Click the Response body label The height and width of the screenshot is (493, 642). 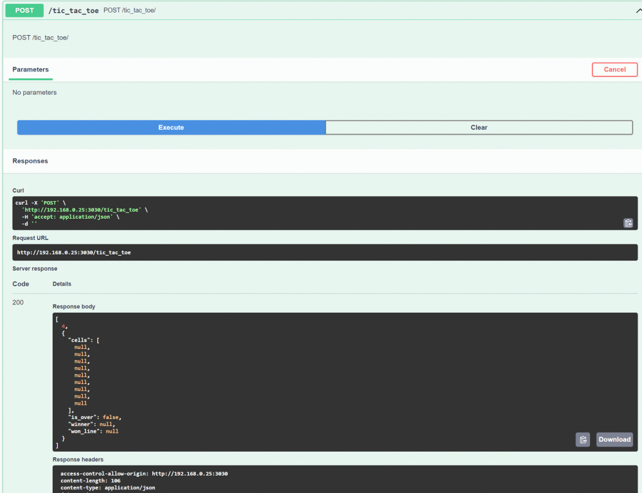[74, 306]
